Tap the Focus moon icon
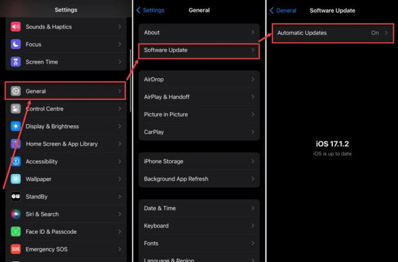 pos(16,44)
